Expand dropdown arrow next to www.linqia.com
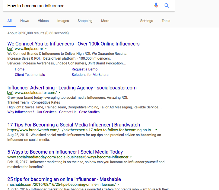This screenshot has width=219, height=190. coord(46,48)
